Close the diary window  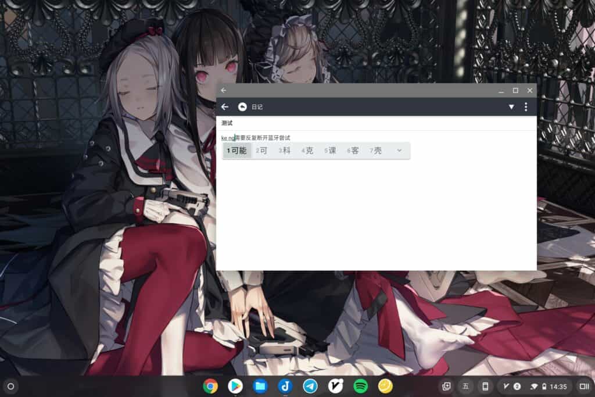pos(530,90)
